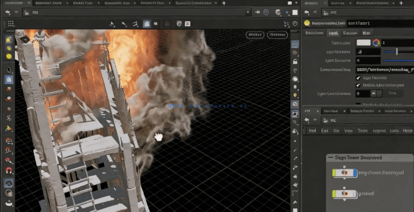Click the white color swatch
This screenshot has height=212, width=414.
364,43
